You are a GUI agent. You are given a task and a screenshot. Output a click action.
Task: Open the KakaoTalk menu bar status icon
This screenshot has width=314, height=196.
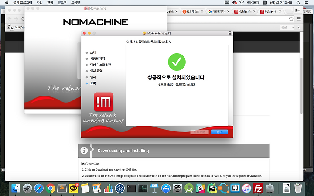coord(235,3)
